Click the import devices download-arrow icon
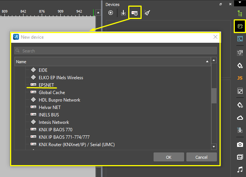The height and width of the screenshot is (177, 246). pyautogui.click(x=123, y=13)
